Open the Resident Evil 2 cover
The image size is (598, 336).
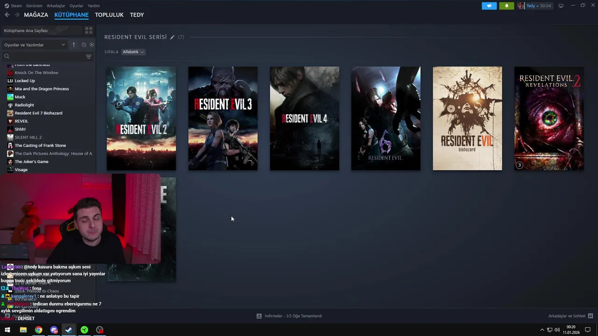pyautogui.click(x=141, y=119)
